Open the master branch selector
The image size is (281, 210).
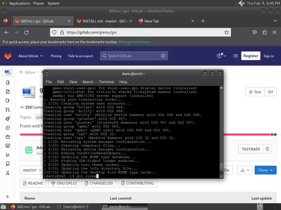click(32, 170)
